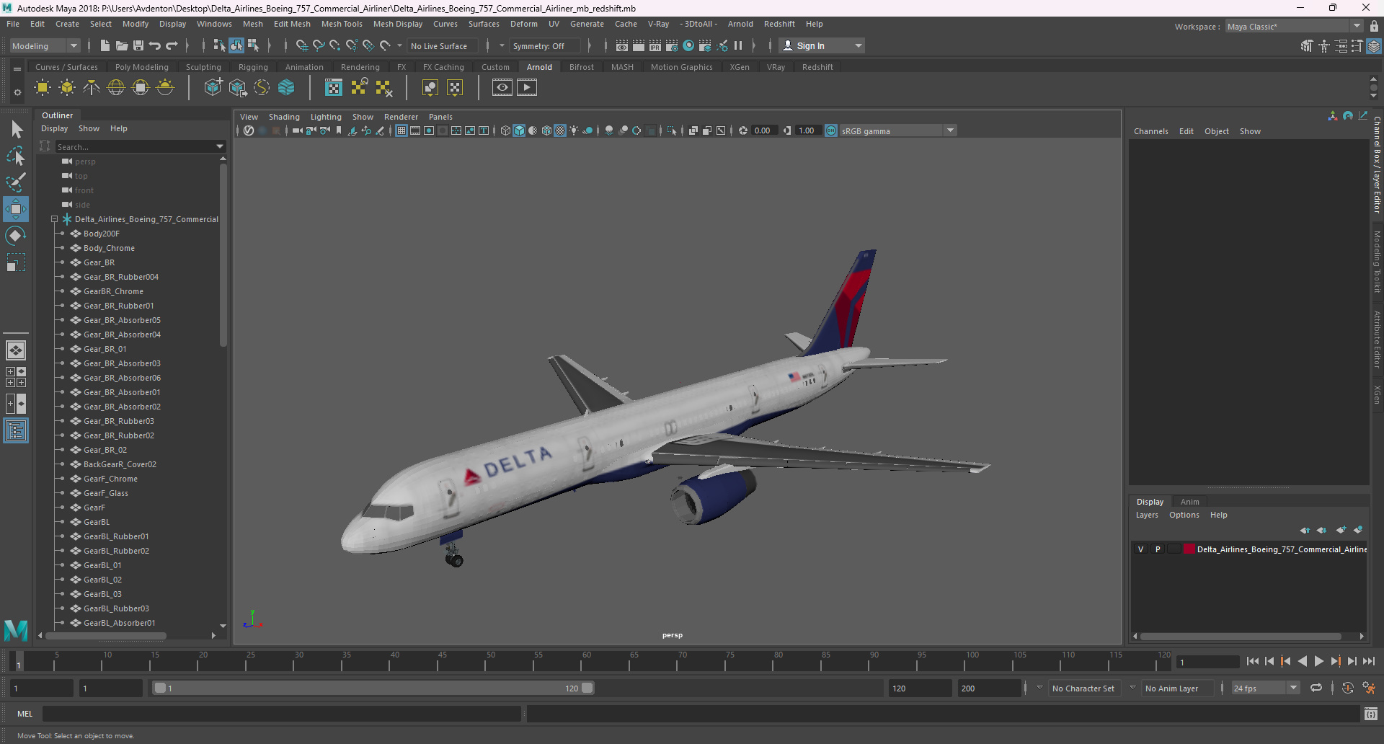Switch to Poly Modeling shelf tab
Screen dimensions: 1384x744
point(142,67)
